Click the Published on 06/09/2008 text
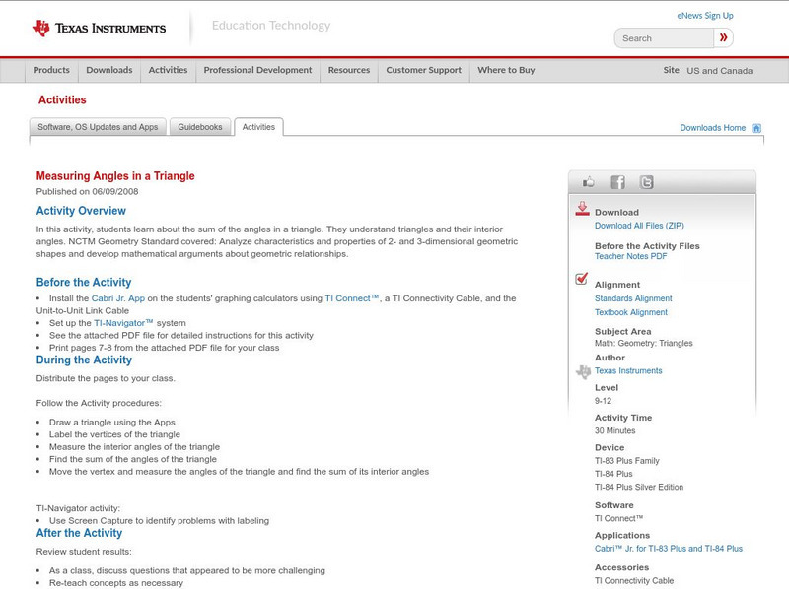 [87, 191]
